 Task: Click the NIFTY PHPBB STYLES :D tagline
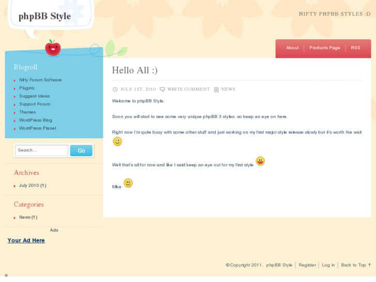pos(335,14)
